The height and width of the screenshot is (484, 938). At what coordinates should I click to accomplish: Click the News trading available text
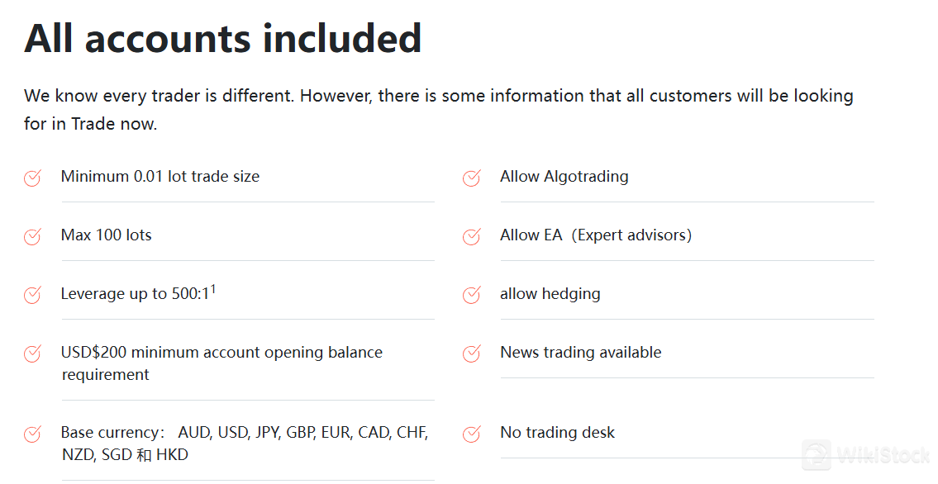point(580,353)
